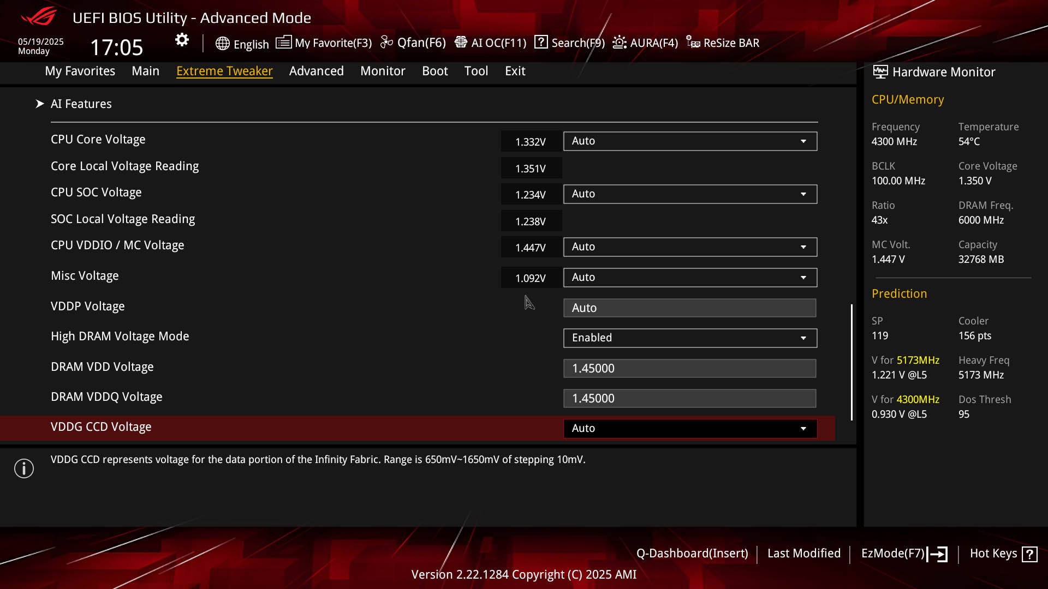Click English language button
1048x589 pixels.
(x=251, y=44)
